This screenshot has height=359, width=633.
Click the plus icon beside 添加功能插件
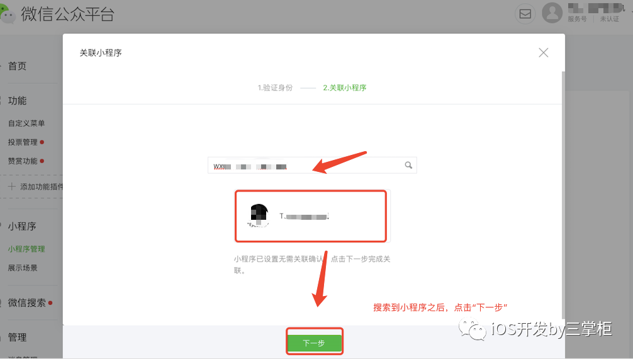pos(12,186)
